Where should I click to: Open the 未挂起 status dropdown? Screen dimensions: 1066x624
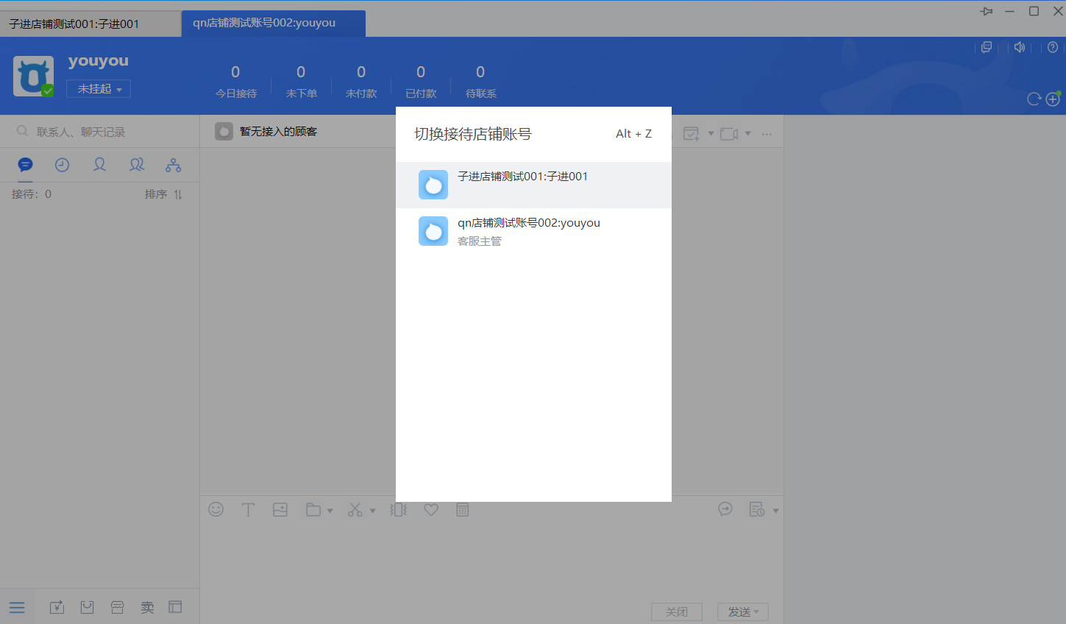99,89
